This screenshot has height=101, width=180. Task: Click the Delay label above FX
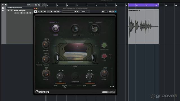pyautogui.click(x=91, y=22)
